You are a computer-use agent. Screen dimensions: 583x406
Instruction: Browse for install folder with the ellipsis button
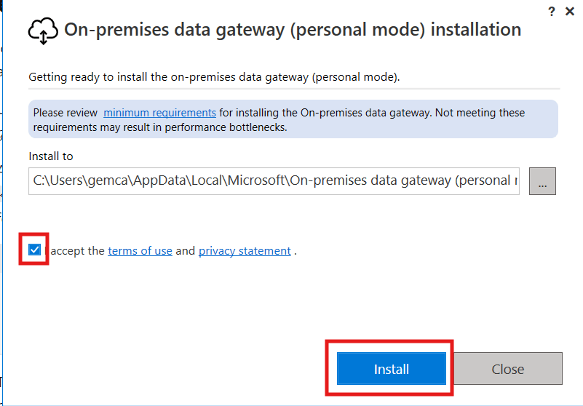(542, 181)
